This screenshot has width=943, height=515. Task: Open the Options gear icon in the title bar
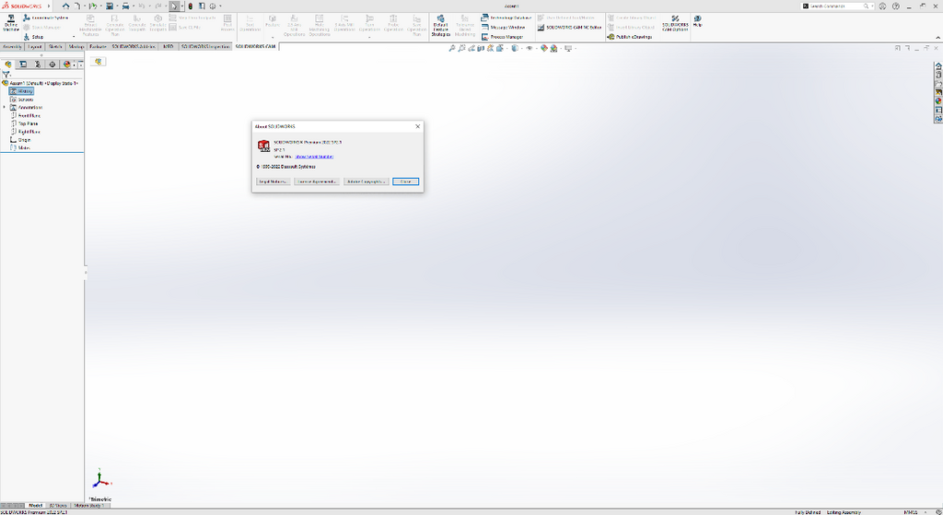pyautogui.click(x=213, y=6)
